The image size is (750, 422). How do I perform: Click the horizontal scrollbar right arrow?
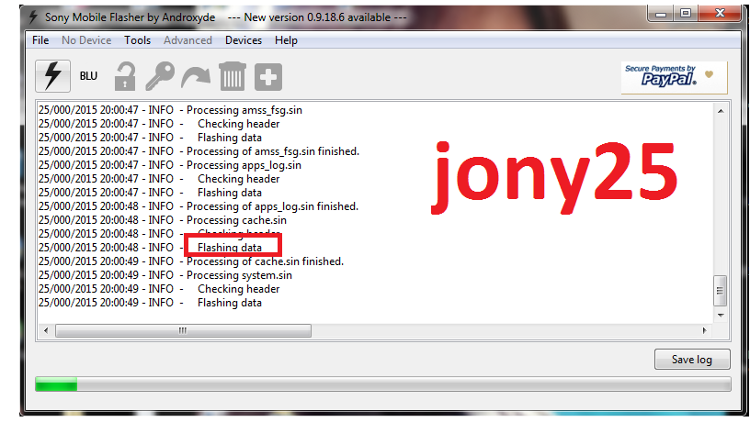point(706,330)
